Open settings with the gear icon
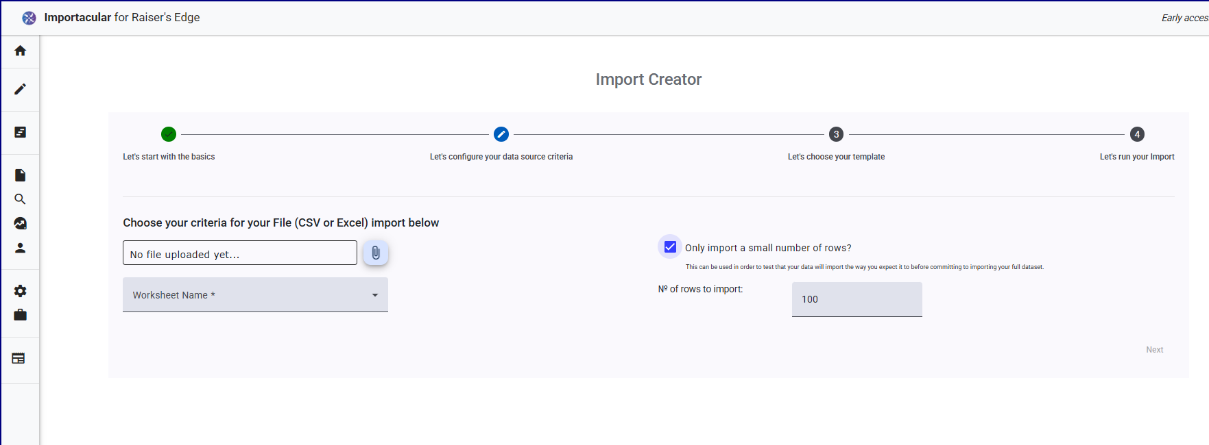 21,291
